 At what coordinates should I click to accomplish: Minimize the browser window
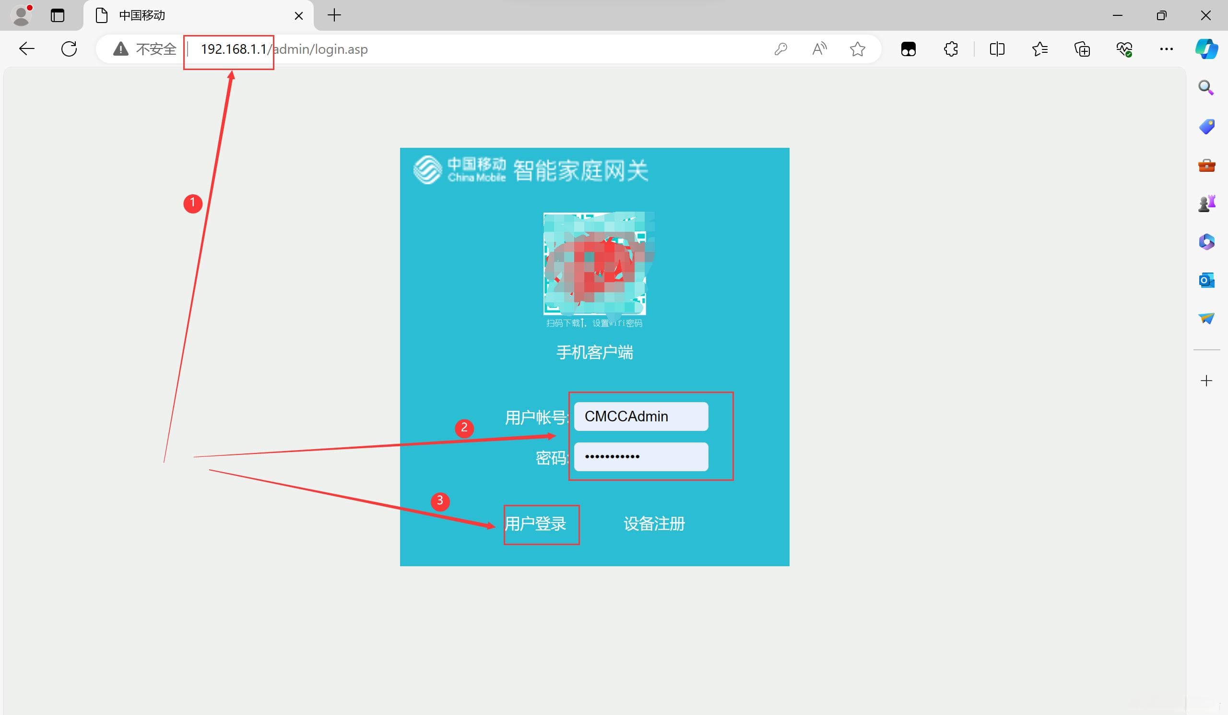click(1117, 16)
